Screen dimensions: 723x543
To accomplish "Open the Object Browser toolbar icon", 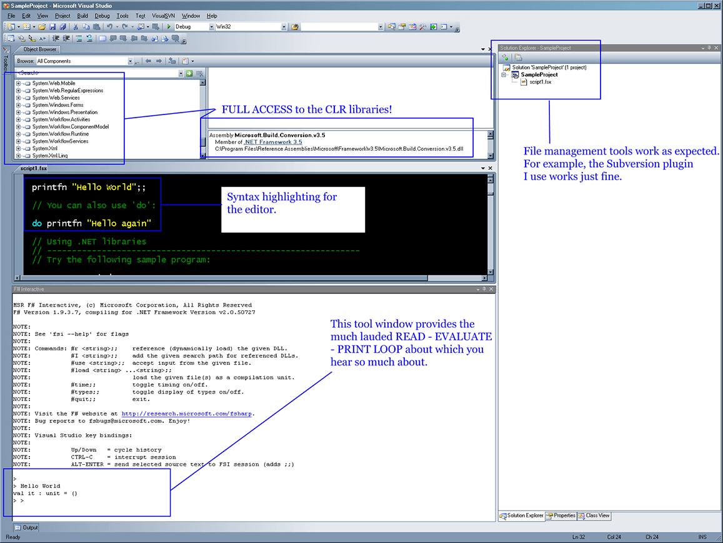I will (x=412, y=27).
